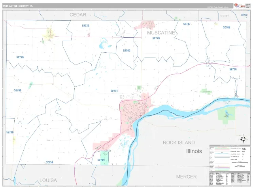The height and width of the screenshot is (190, 253).
Task: Click the ZIP code index table
Action: click(x=230, y=179)
